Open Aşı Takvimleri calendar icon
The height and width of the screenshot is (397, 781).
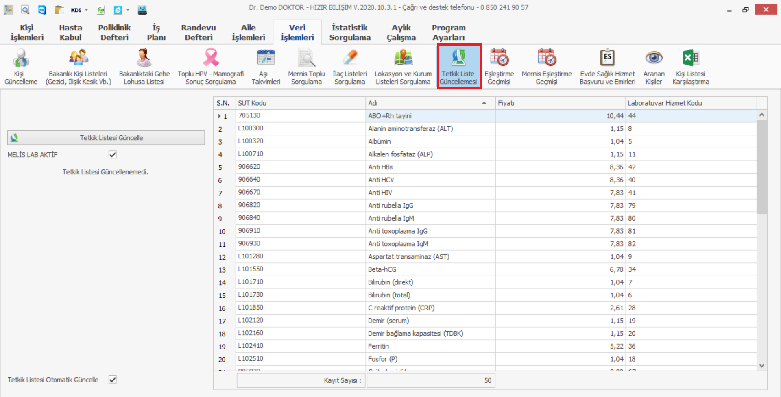point(266,67)
